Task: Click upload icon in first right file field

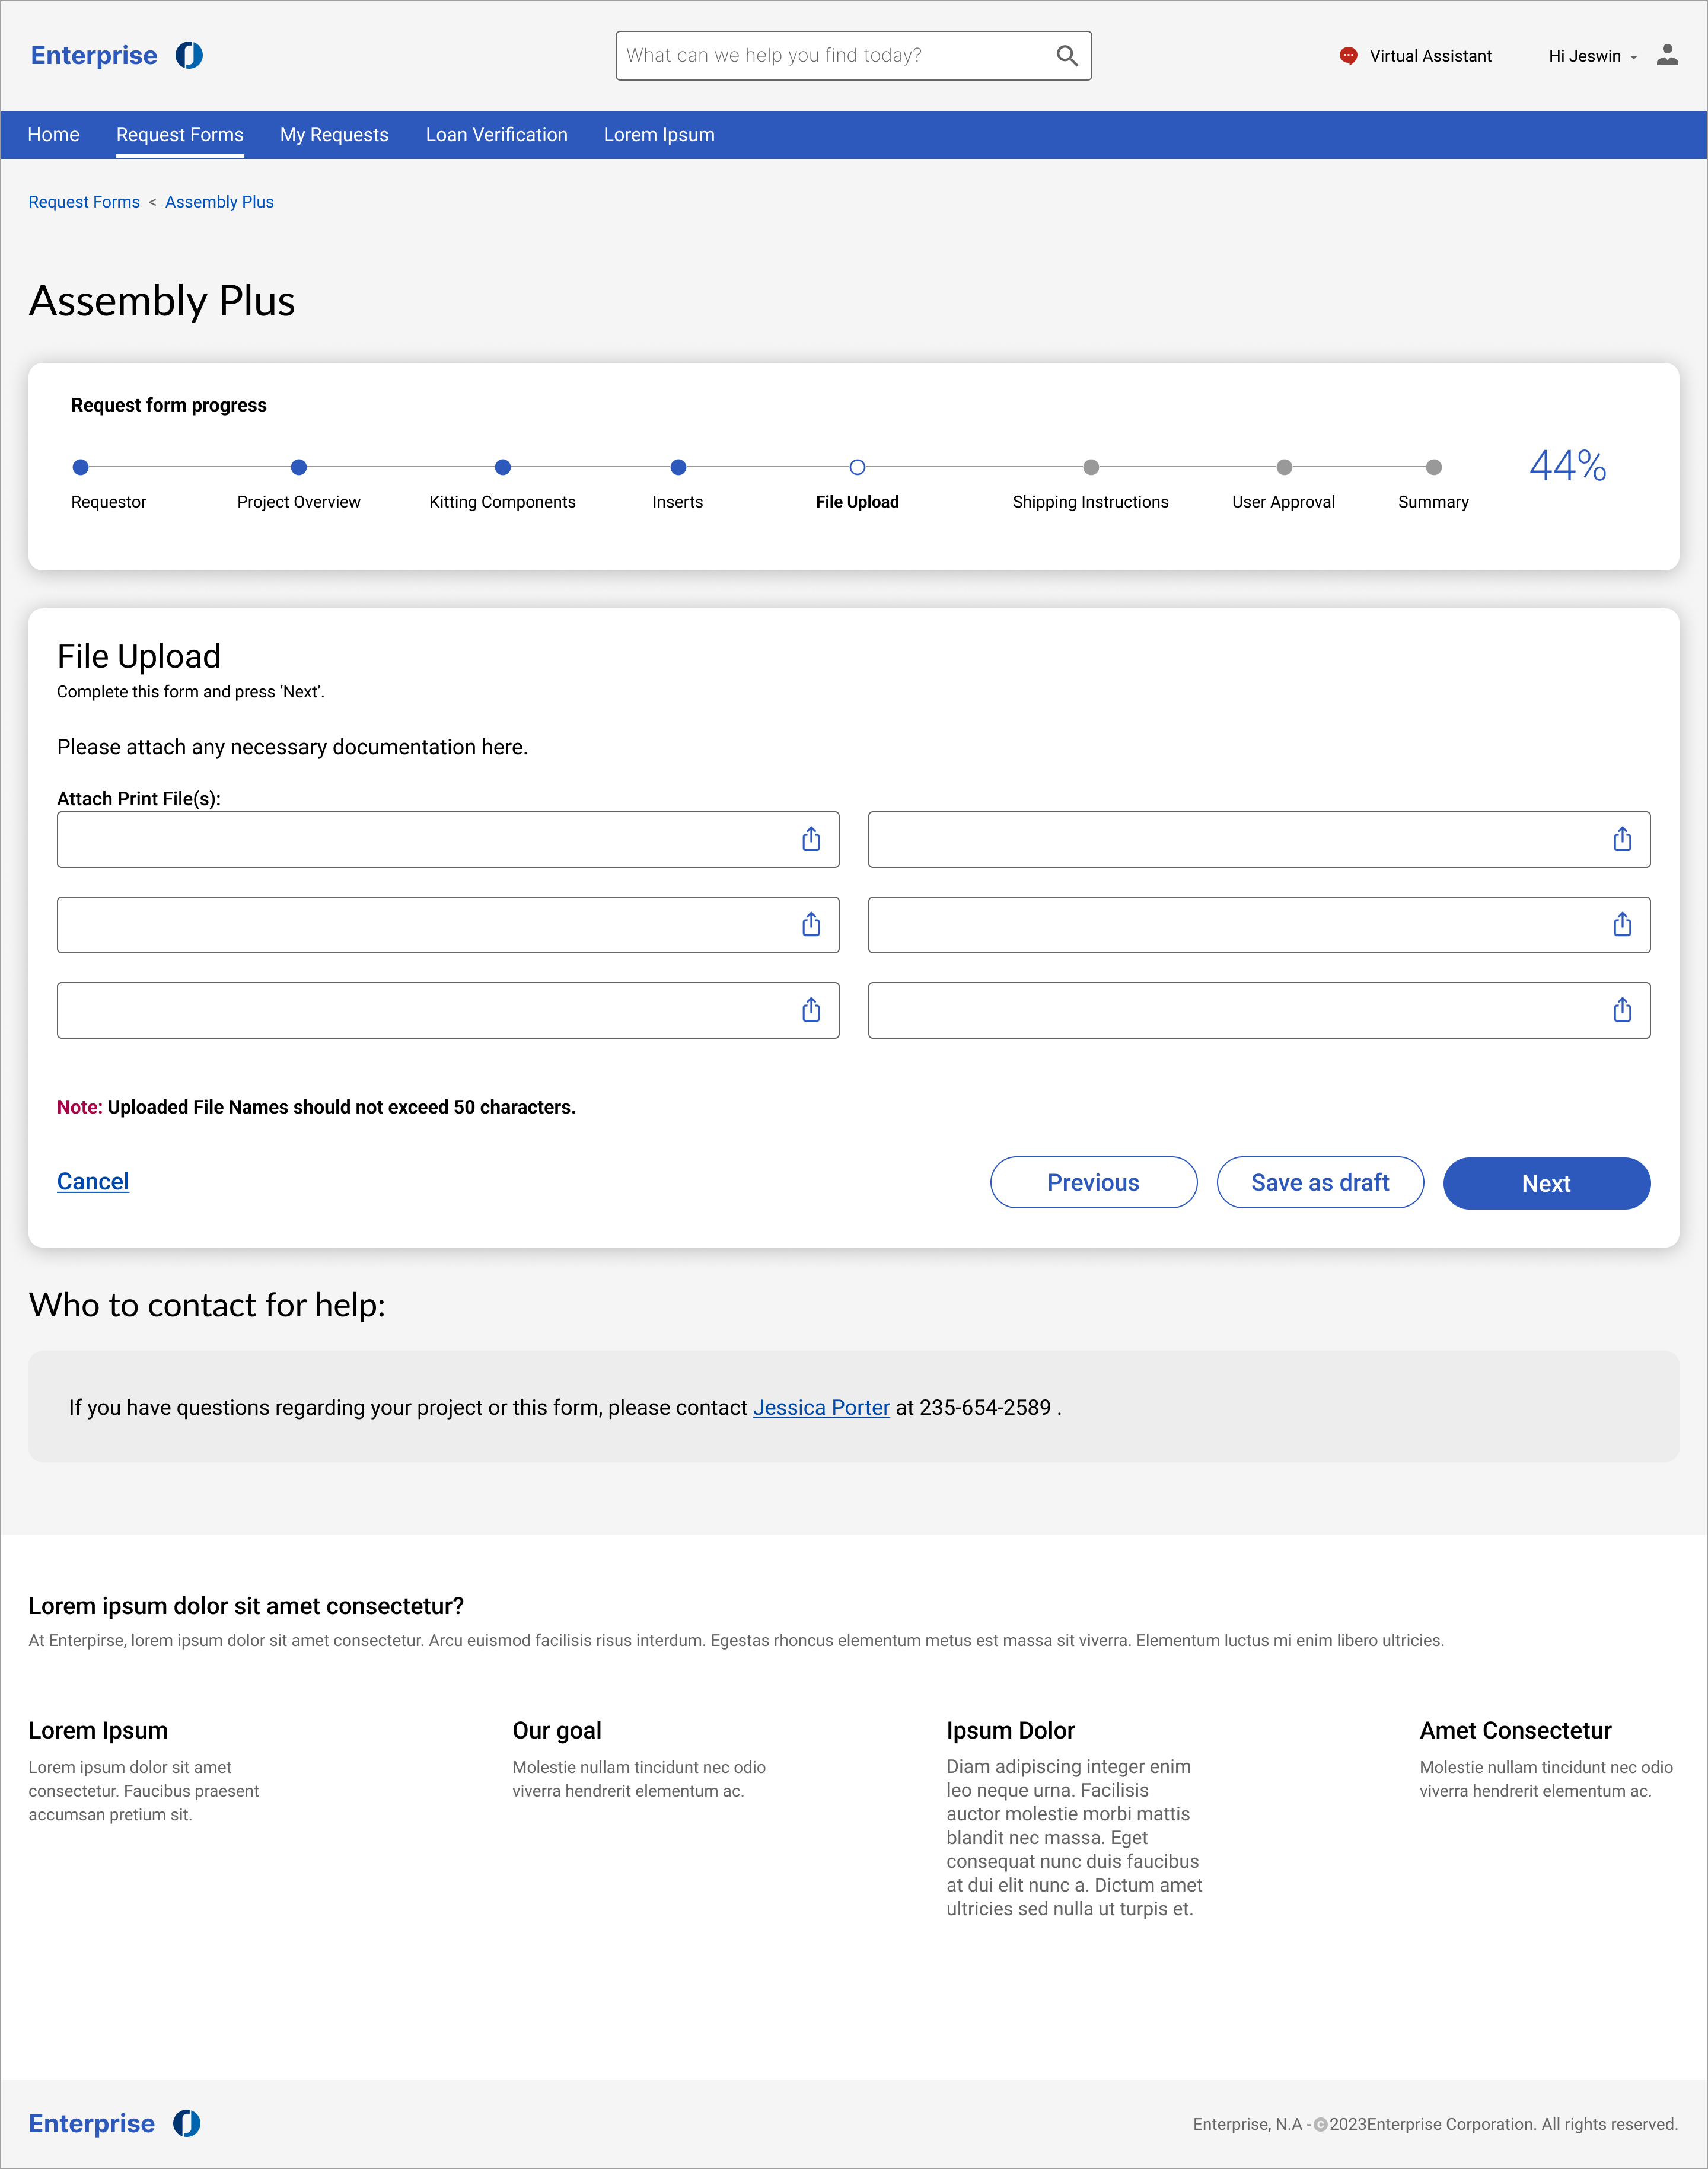Action: pos(1622,840)
